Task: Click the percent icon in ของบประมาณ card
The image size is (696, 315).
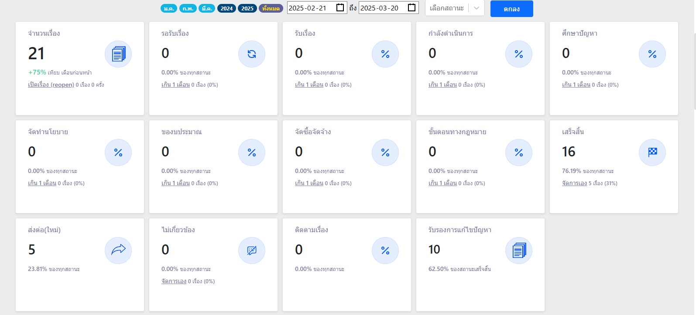Action: [252, 152]
